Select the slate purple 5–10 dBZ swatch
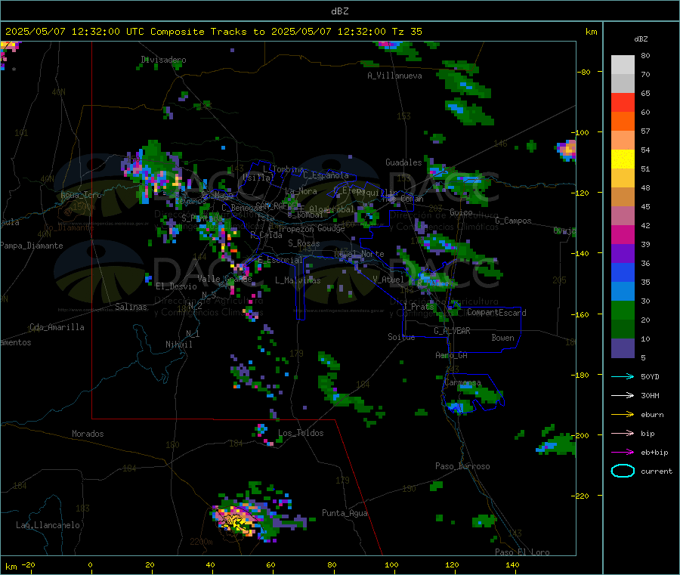Viewport: 680px width, 575px height. (623, 348)
